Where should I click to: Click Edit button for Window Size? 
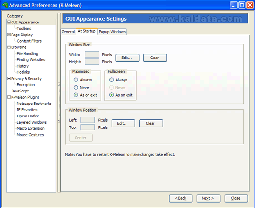(x=127, y=58)
